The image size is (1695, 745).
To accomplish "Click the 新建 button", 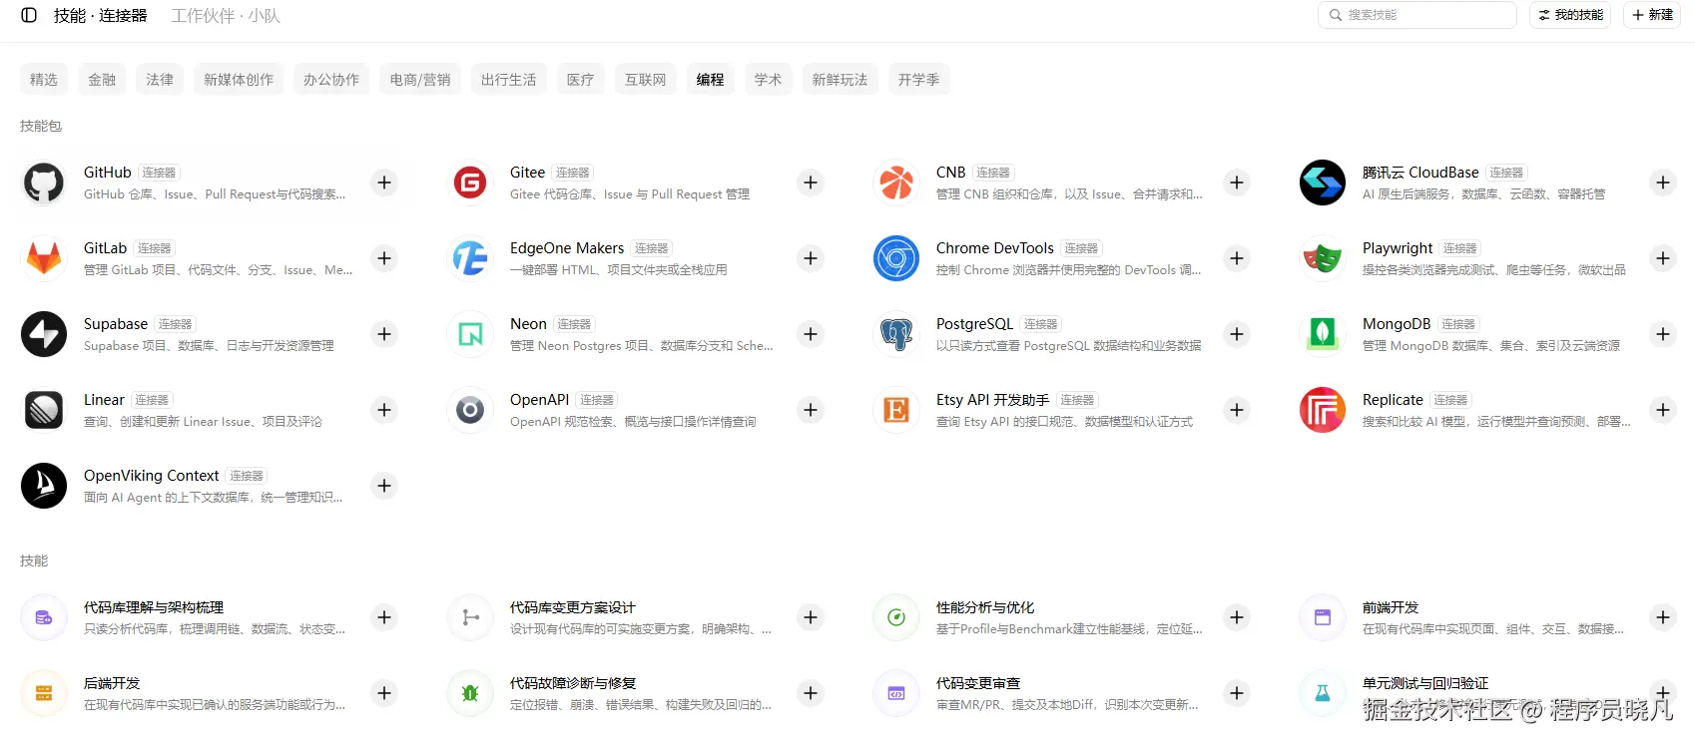I will tap(1652, 15).
